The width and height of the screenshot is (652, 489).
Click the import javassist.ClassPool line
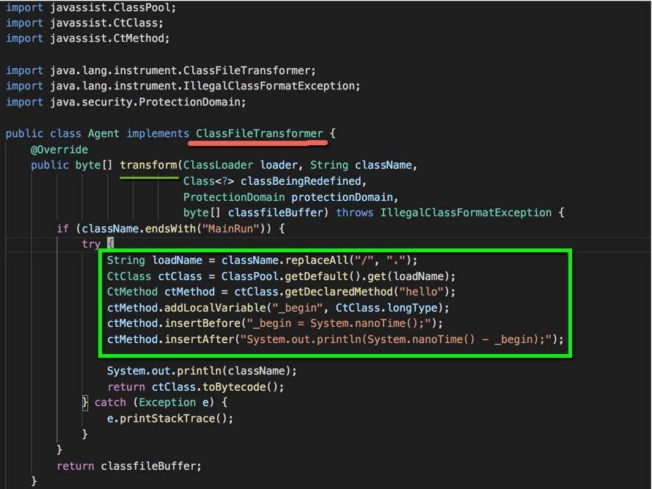point(91,7)
